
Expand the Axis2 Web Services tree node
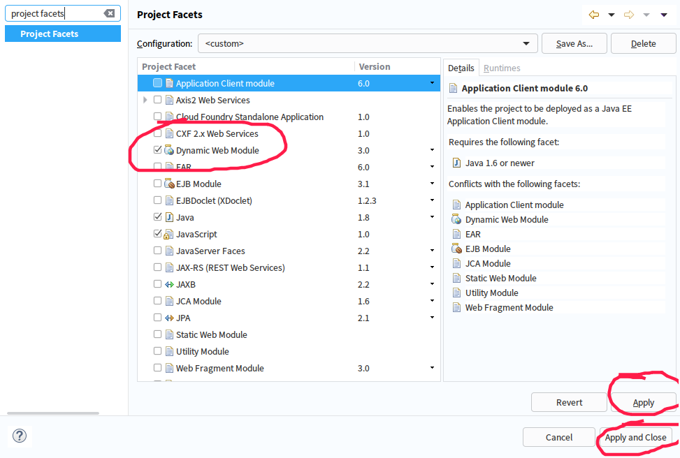pos(145,100)
